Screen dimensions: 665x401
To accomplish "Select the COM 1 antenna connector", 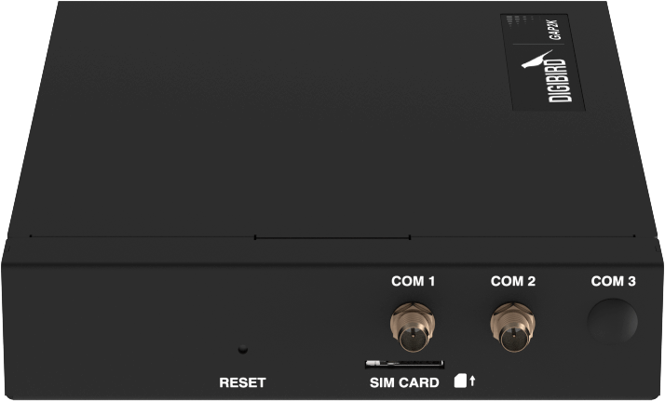I will (413, 327).
